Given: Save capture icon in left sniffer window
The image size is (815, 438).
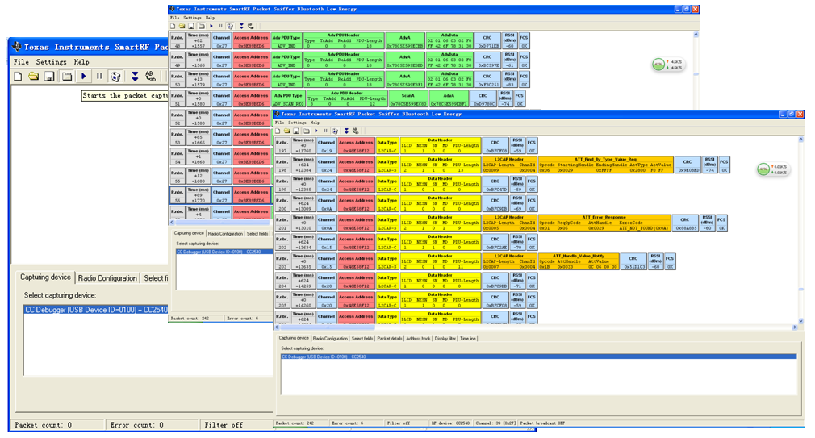Looking at the screenshot, I should (x=49, y=77).
